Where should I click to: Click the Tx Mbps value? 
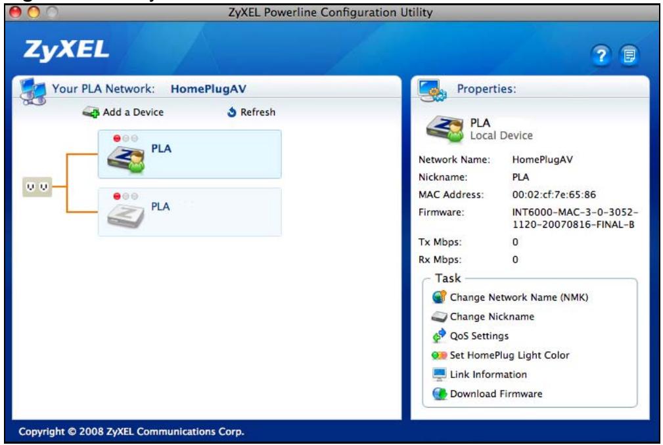coord(515,242)
